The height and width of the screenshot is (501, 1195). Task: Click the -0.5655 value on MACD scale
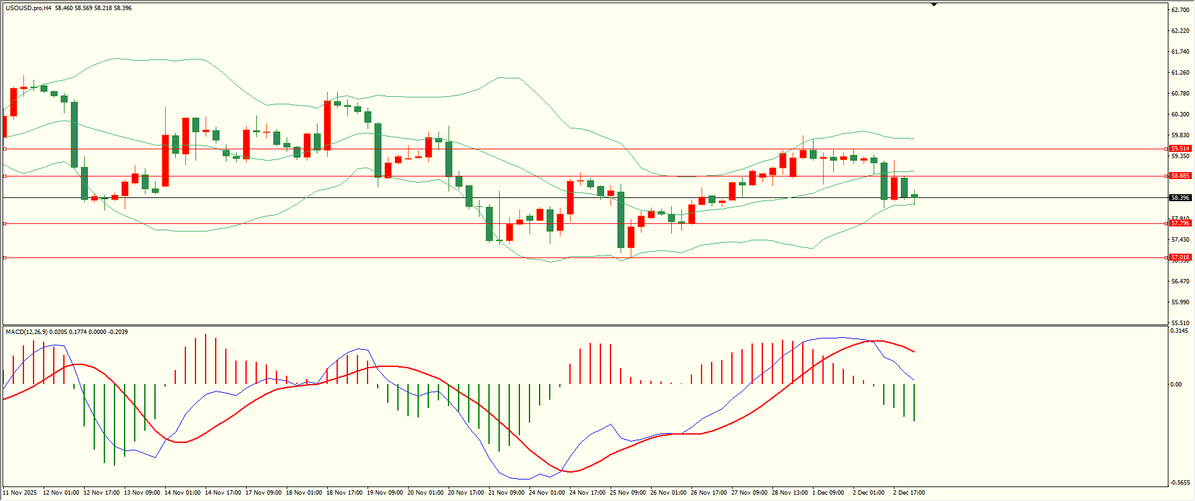coord(1180,483)
